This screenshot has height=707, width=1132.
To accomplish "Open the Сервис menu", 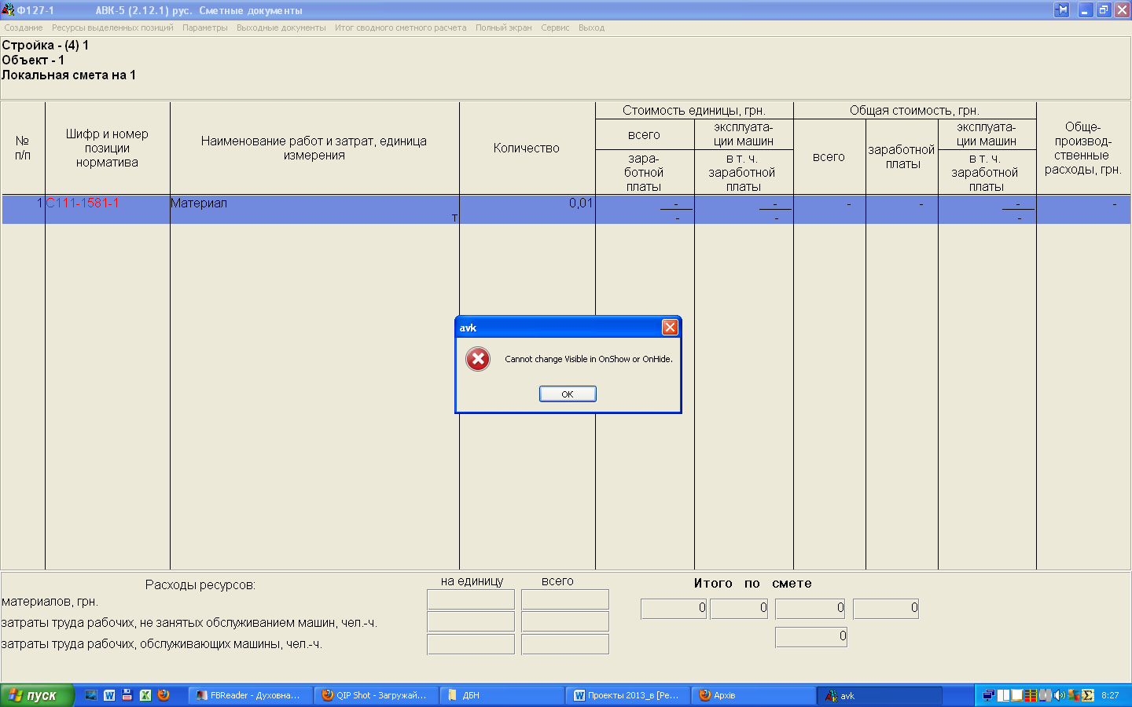I will [x=555, y=27].
